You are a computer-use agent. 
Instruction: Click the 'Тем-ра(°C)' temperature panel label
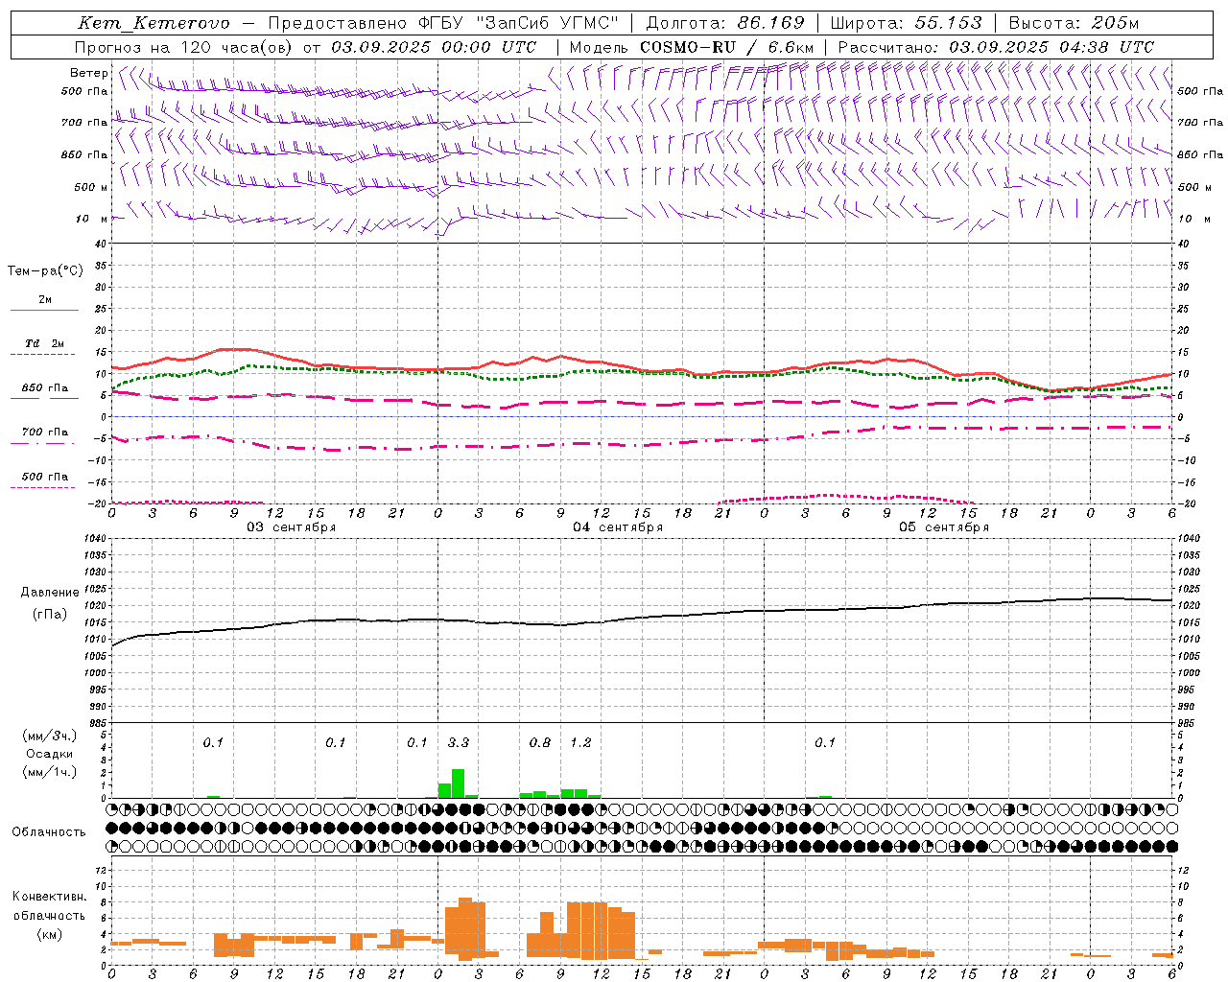click(x=45, y=271)
